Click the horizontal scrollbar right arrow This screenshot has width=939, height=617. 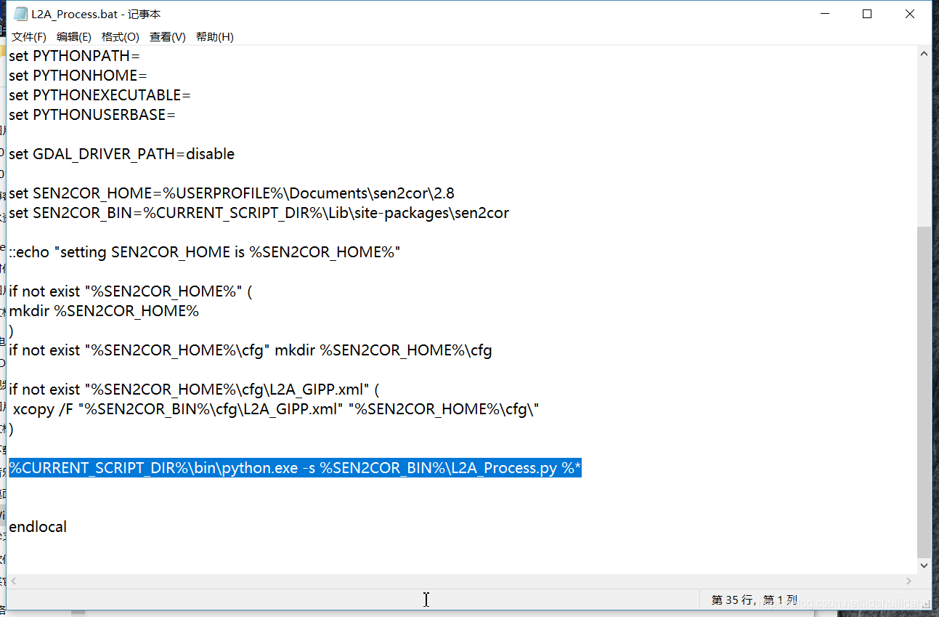coord(909,581)
